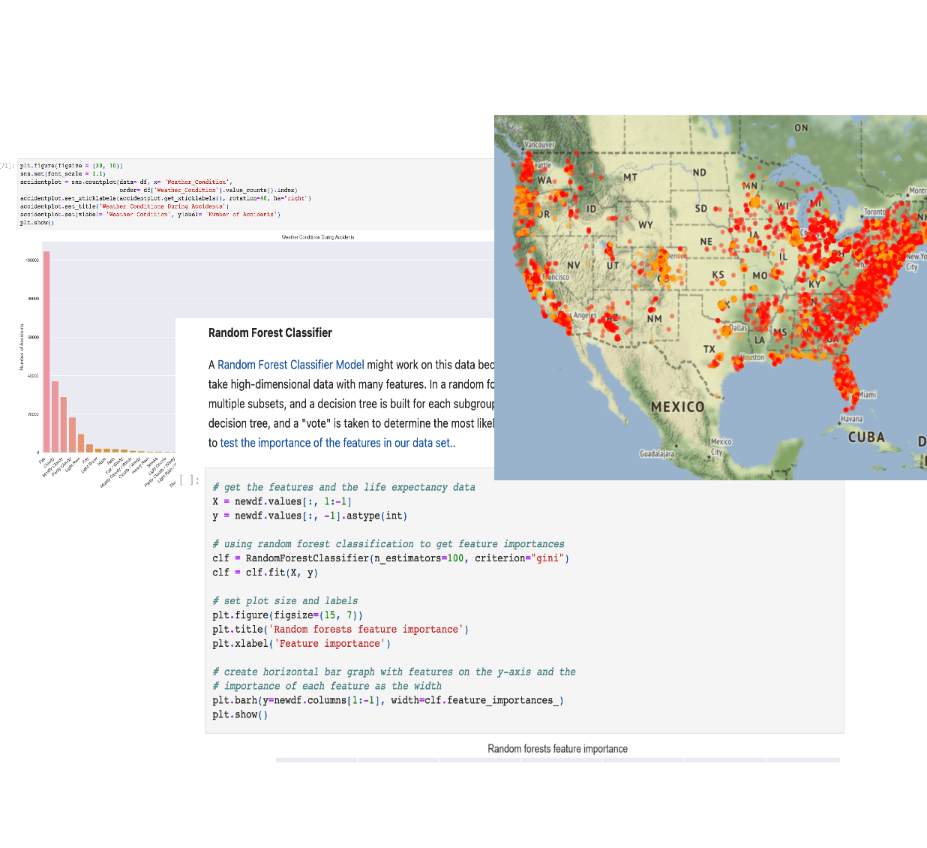
Task: Select the empty cell prompt brackets
Action: click(189, 480)
